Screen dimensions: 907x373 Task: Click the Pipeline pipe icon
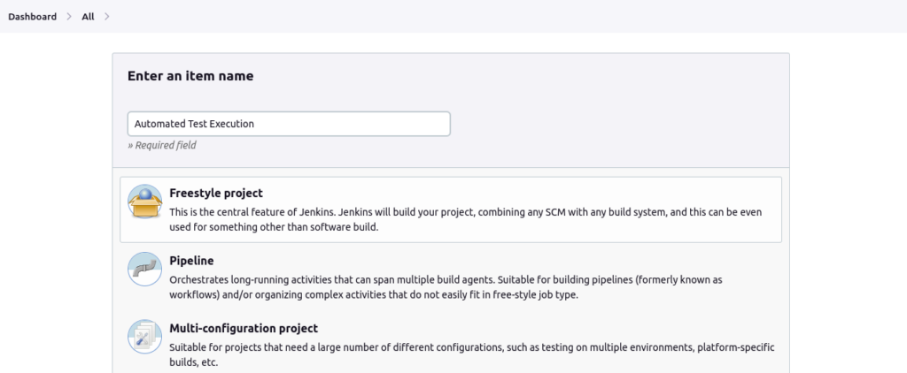point(144,270)
